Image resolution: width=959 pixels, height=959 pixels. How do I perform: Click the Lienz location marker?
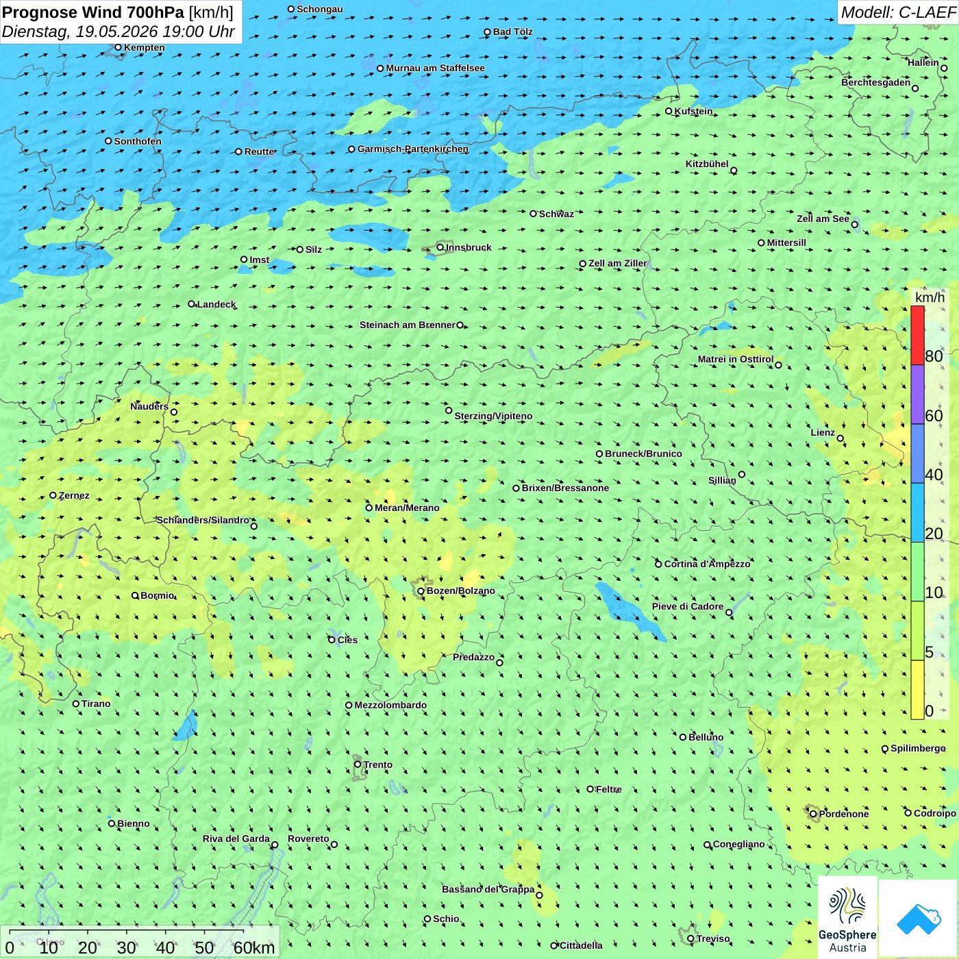[x=840, y=438]
